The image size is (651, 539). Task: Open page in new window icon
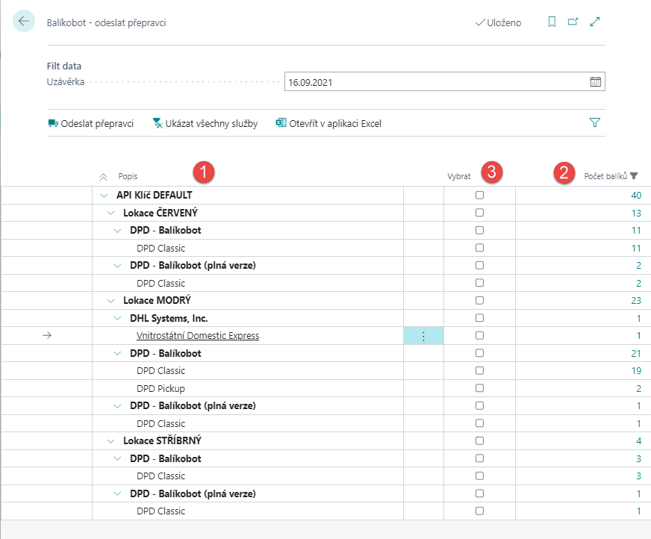point(573,22)
